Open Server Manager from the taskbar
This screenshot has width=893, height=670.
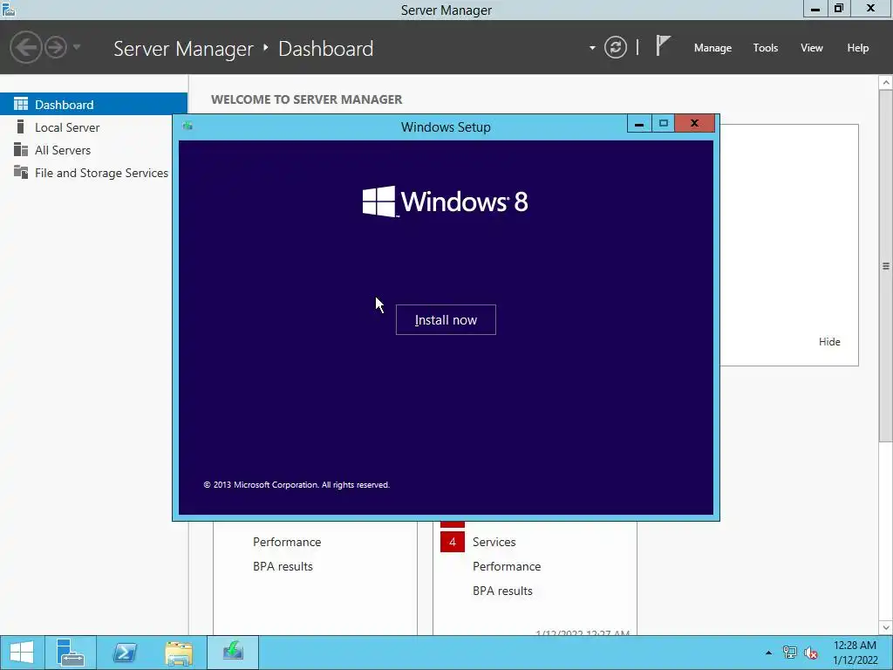coord(71,653)
